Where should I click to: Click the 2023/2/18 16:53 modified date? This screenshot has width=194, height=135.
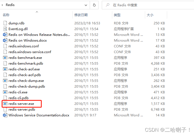click(x=87, y=23)
